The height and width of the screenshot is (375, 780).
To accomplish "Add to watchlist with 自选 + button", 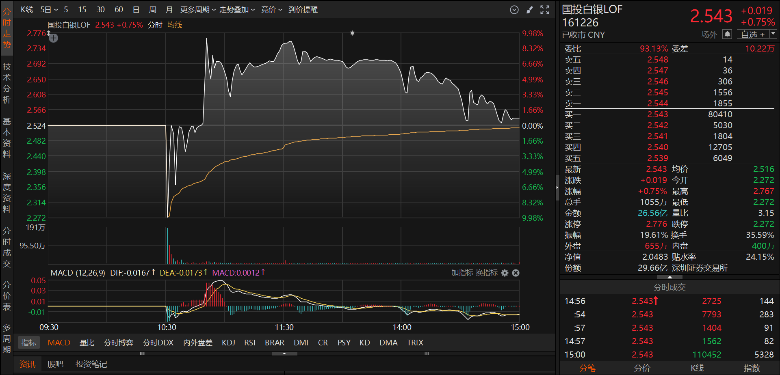I will (752, 34).
